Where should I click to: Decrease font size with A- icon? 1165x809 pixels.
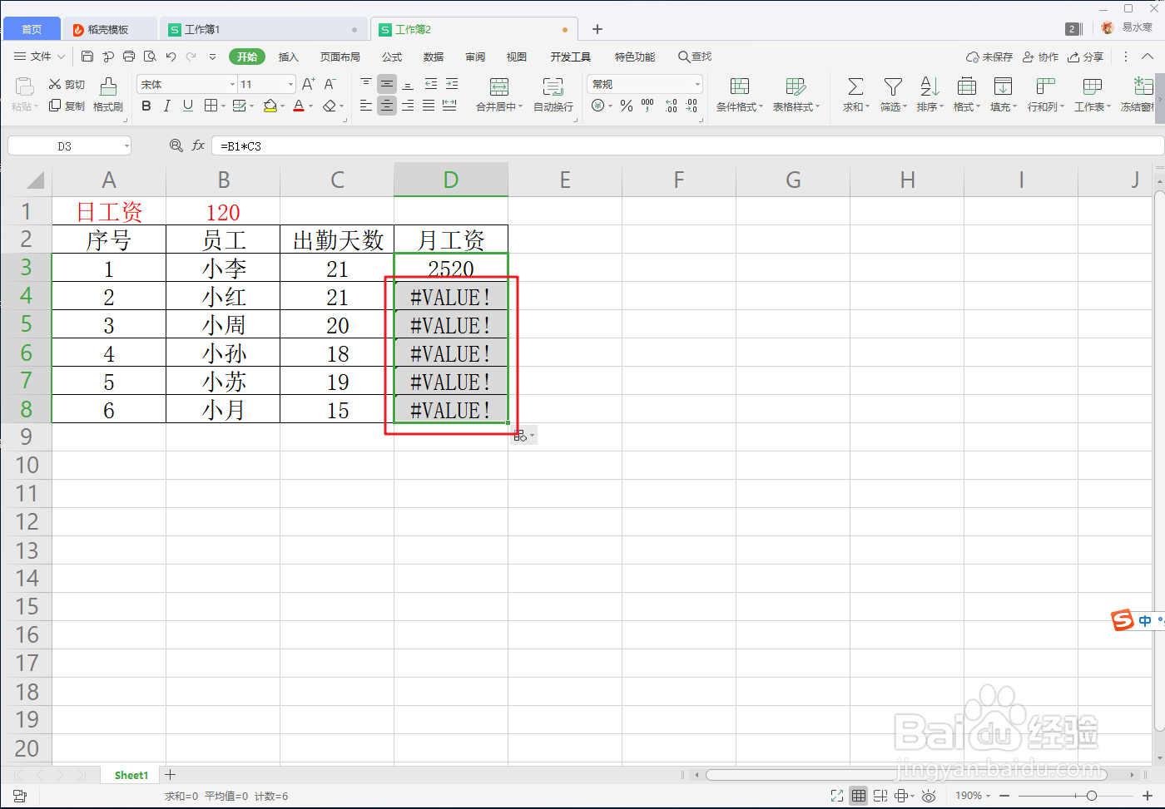click(x=330, y=84)
